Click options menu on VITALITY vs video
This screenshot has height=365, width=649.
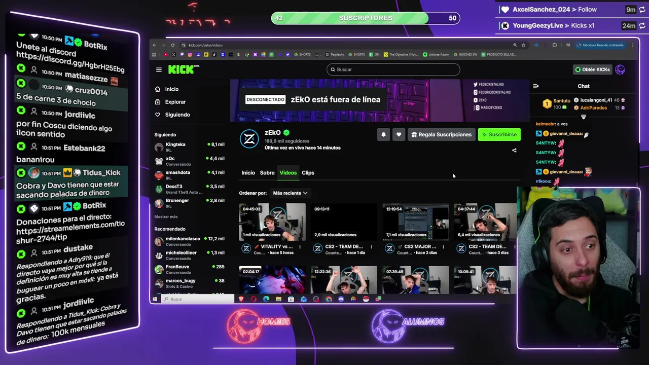click(x=300, y=247)
